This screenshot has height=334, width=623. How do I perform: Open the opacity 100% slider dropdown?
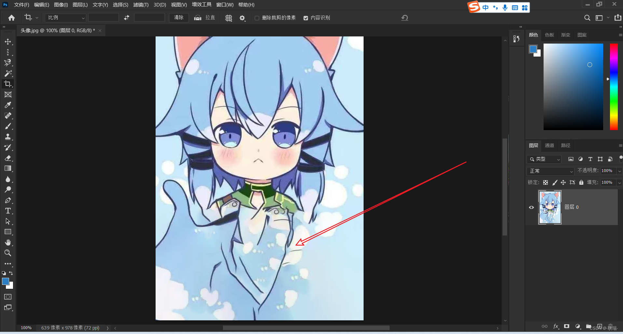click(619, 171)
